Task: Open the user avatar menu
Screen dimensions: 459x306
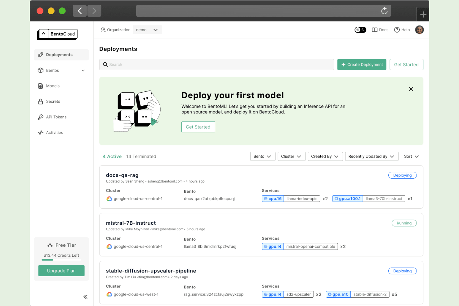Action: (x=419, y=30)
